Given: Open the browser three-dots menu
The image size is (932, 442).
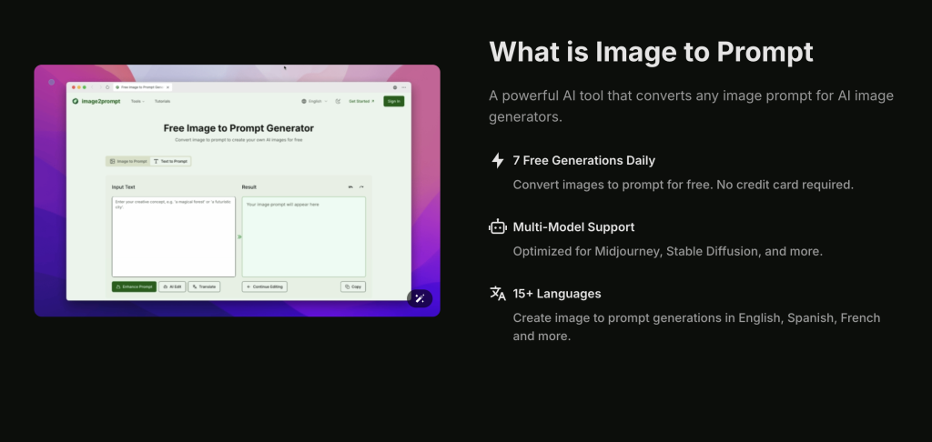Looking at the screenshot, I should click(x=403, y=86).
